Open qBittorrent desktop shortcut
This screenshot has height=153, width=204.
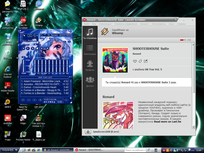pos(39,6)
